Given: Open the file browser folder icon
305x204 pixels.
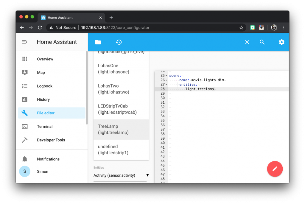Looking at the screenshot, I should point(98,42).
